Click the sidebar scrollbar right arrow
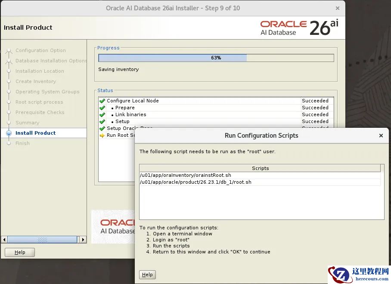 [x=83, y=240]
